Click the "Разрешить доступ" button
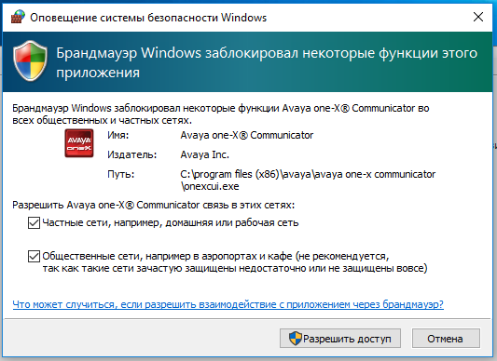Screen dimensions: 497x361 (340, 339)
